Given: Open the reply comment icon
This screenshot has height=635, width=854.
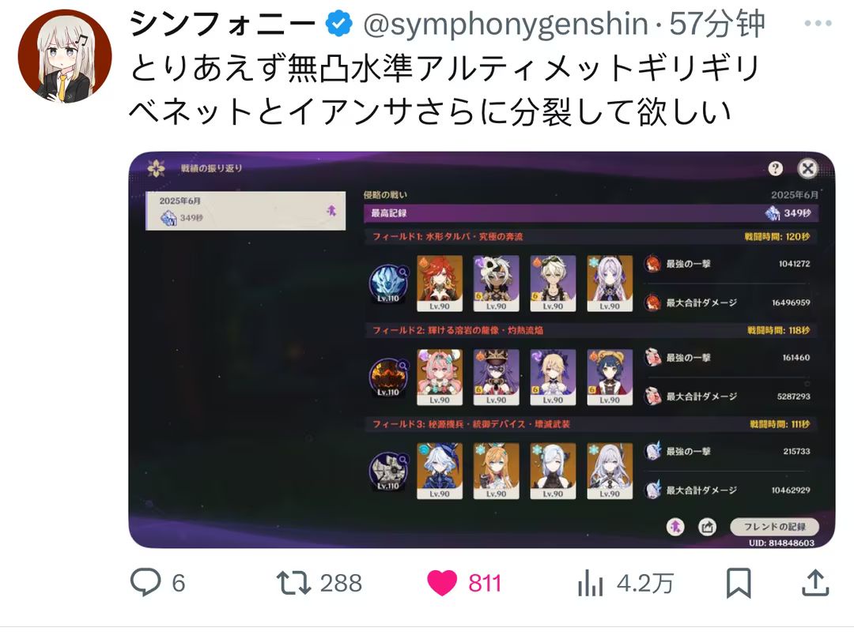Looking at the screenshot, I should [x=145, y=581].
